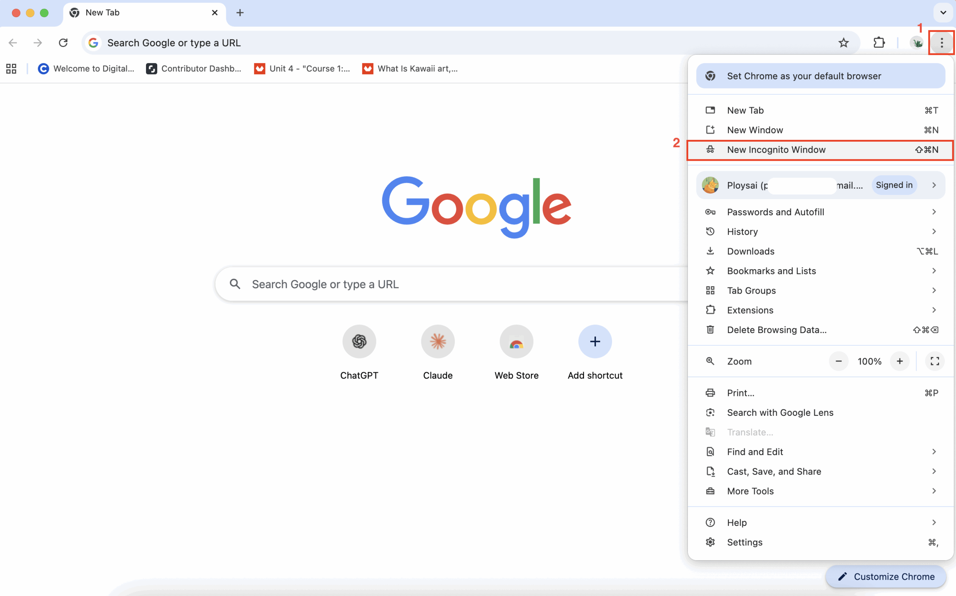Click the back navigation arrow

(x=13, y=43)
